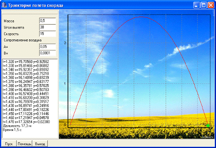Click the green landing point marker
The height and width of the screenshot is (148, 216).
pos(208,125)
